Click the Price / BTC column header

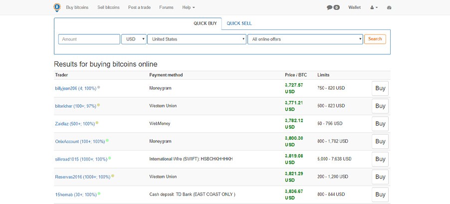296,75
